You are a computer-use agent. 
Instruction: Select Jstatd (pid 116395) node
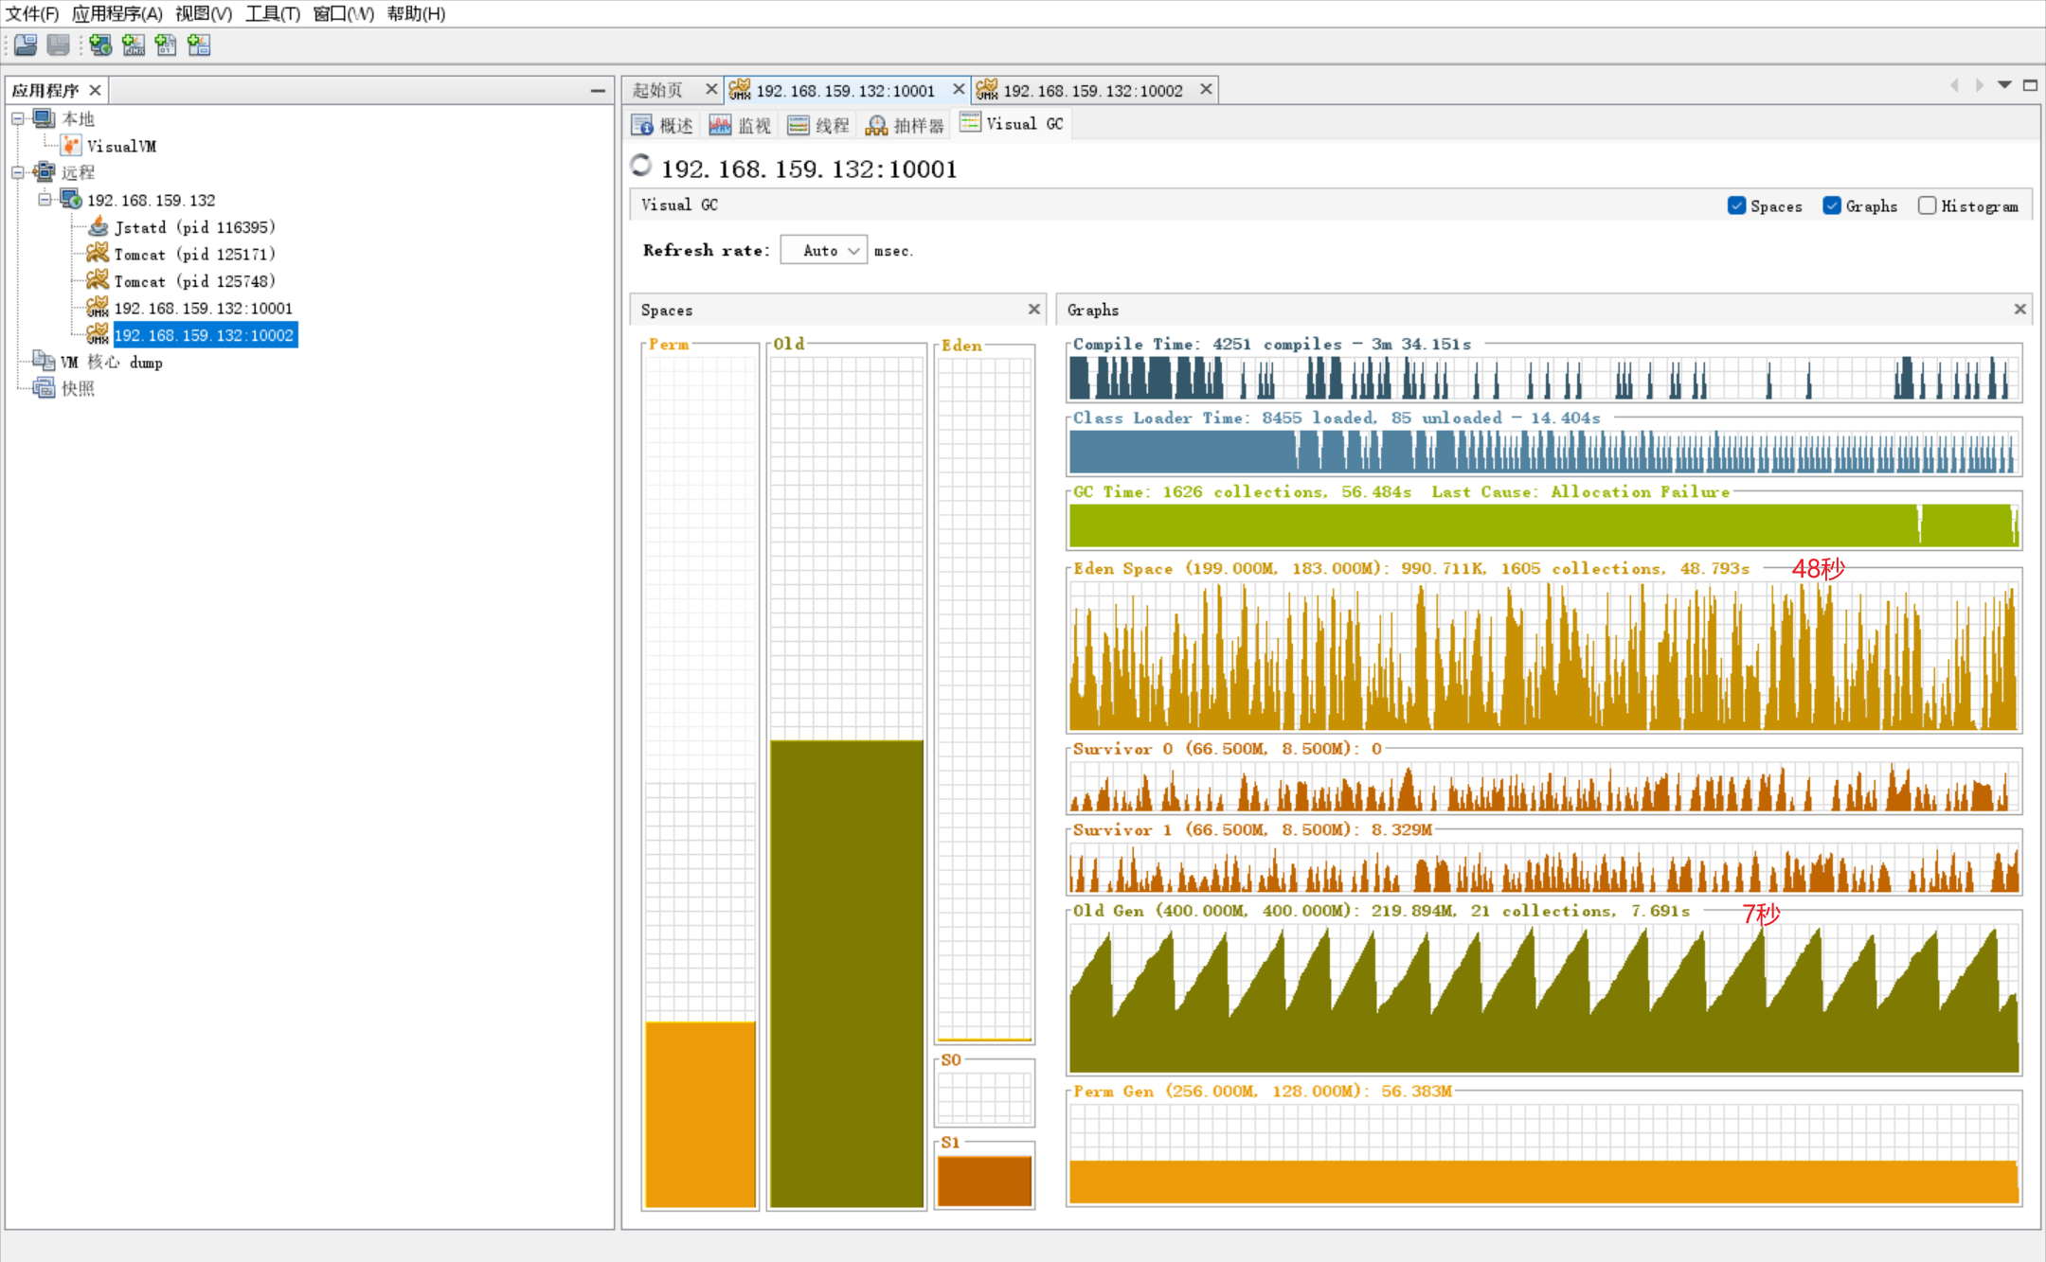(x=193, y=227)
